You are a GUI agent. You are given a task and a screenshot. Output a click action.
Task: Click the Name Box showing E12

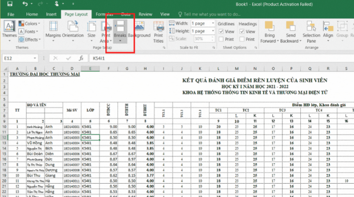click(x=17, y=59)
